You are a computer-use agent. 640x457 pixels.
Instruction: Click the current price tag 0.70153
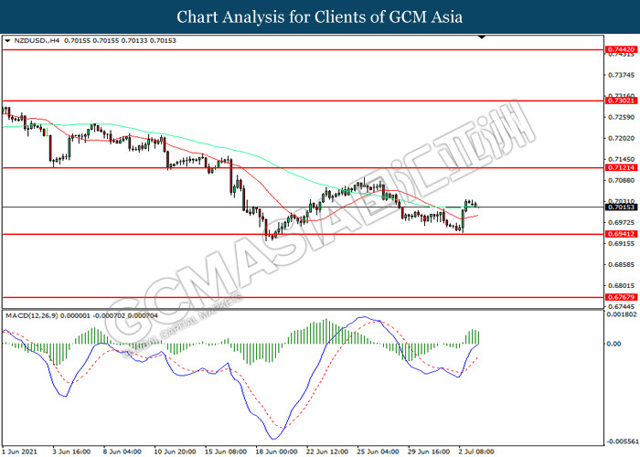[621, 207]
